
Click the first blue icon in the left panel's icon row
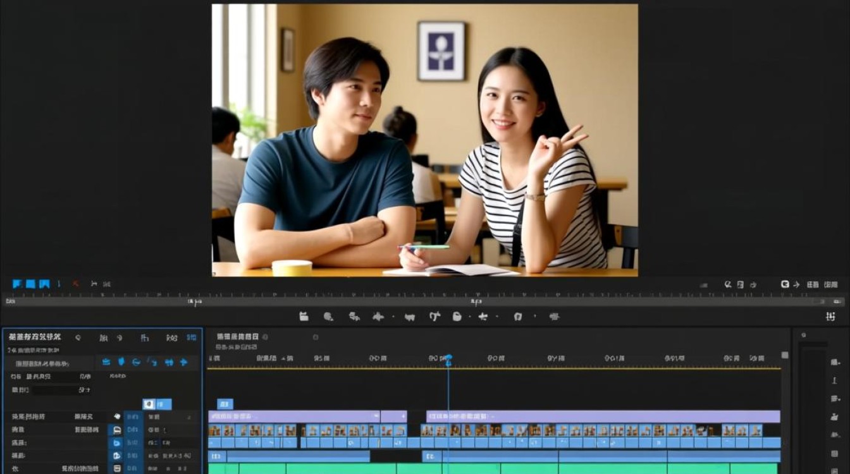coord(106,362)
